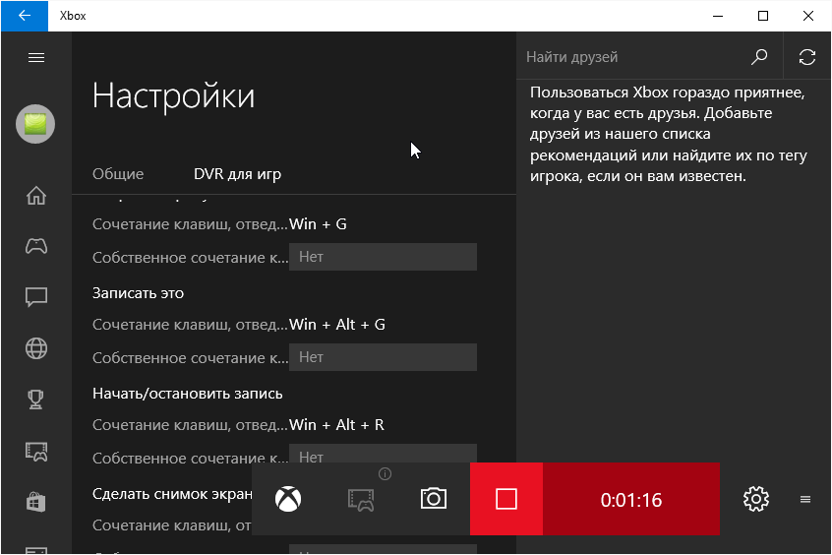Click the magnifier search icon
The height and width of the screenshot is (555, 832).
point(759,57)
